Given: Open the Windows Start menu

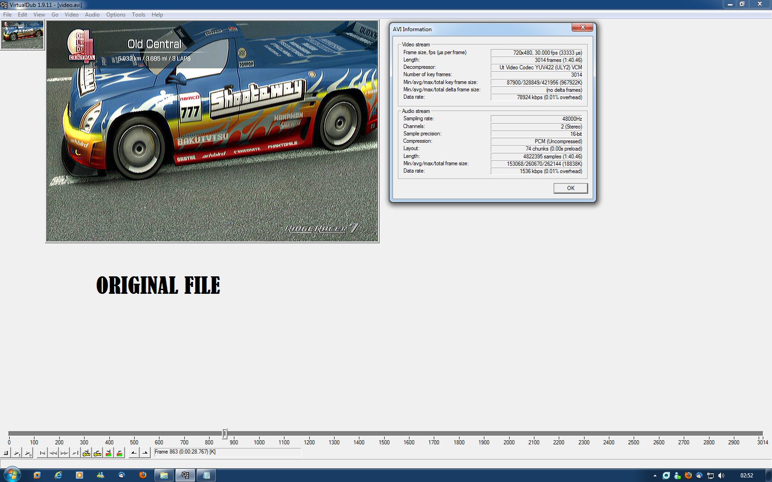Looking at the screenshot, I should click(12, 475).
